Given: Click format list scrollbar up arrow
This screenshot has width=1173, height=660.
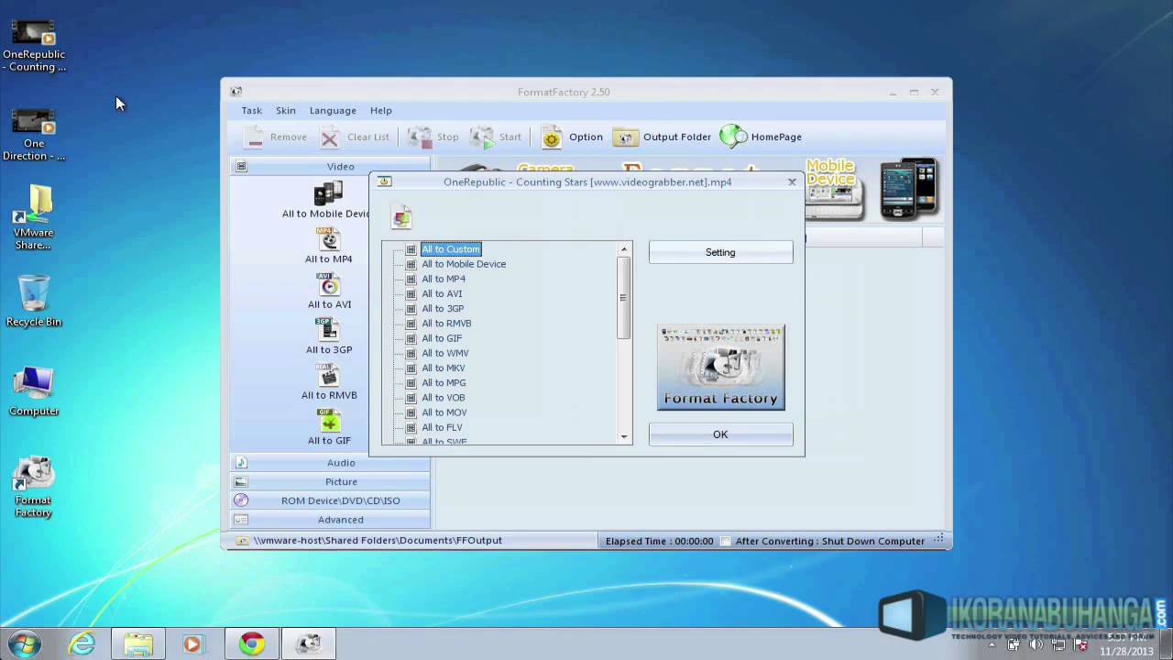Looking at the screenshot, I should [x=624, y=249].
